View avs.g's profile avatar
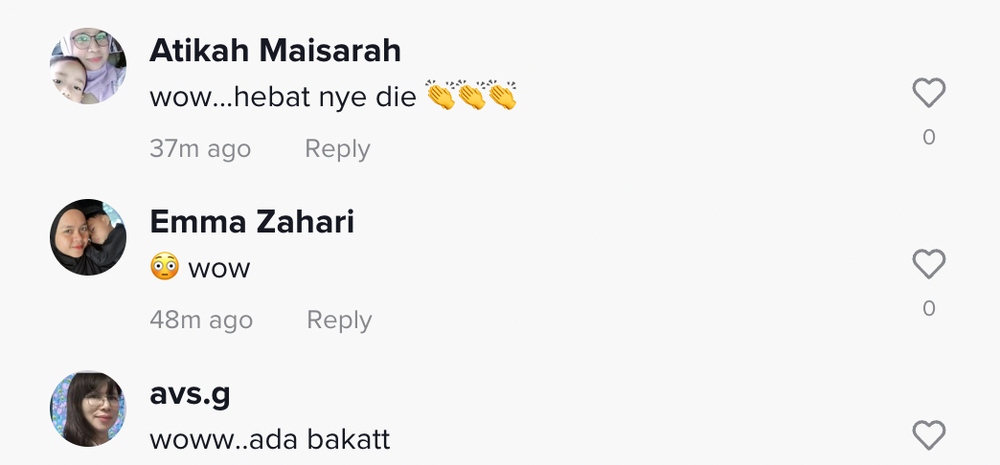This screenshot has width=1000, height=465. point(88,409)
